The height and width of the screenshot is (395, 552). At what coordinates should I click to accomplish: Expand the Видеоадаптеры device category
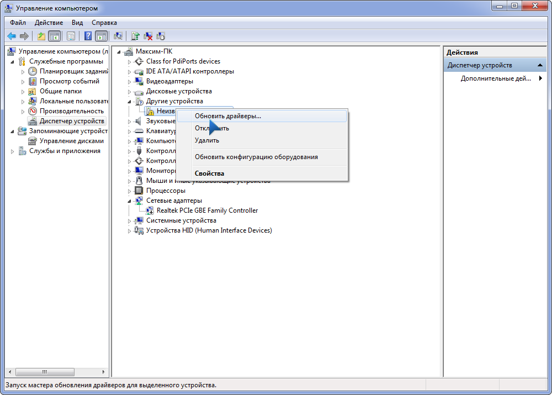pos(130,82)
